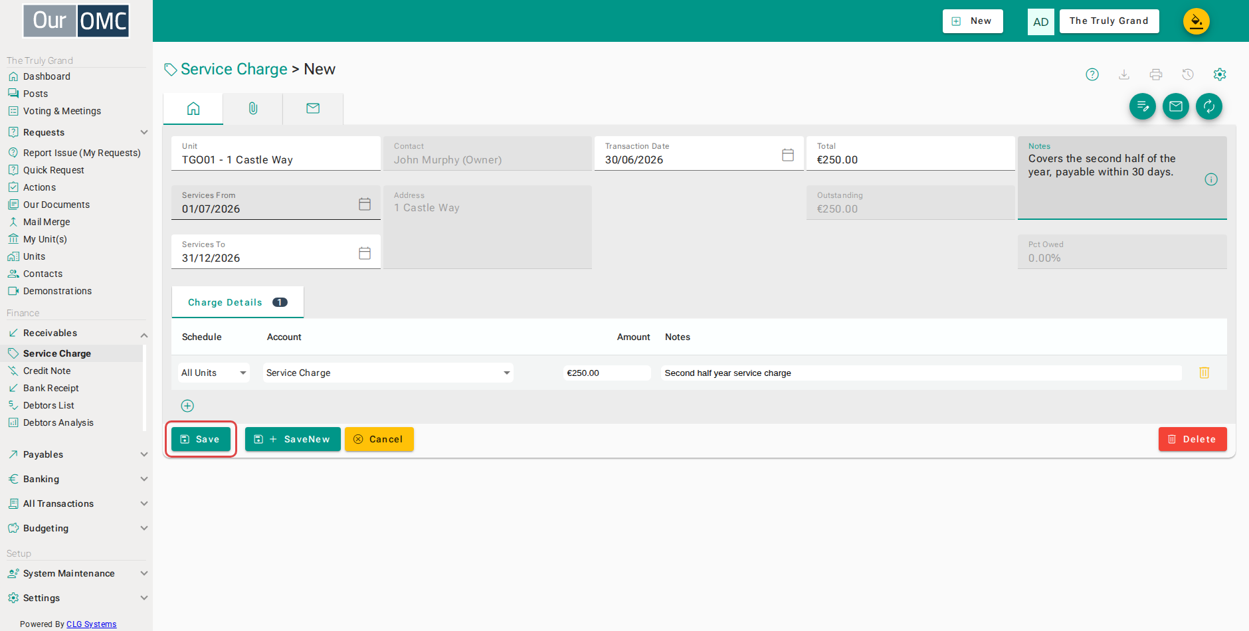
Task: Click the SaveNew button
Action: point(293,439)
